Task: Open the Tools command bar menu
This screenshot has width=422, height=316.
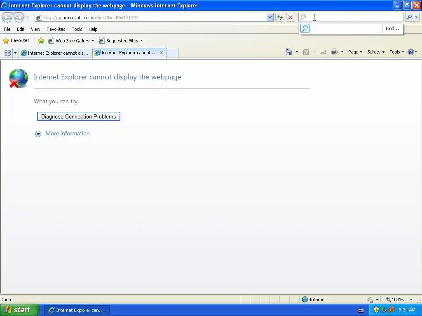Action: 396,52
